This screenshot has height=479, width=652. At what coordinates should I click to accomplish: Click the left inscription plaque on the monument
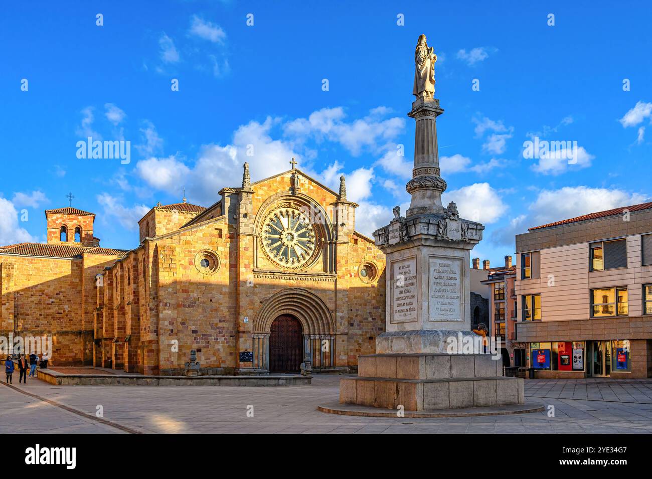(403, 290)
